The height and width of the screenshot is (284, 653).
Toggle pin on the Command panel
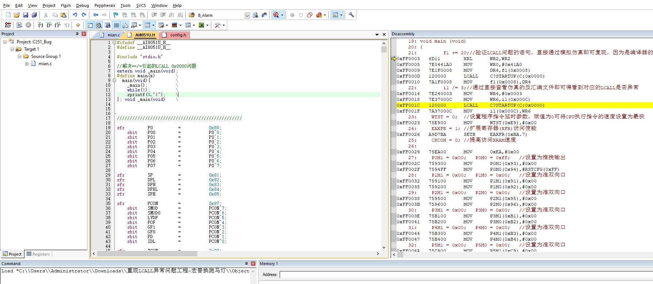(246, 264)
